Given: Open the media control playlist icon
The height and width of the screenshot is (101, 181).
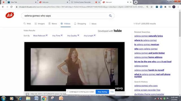Looking at the screenshot, I should tap(170, 7).
